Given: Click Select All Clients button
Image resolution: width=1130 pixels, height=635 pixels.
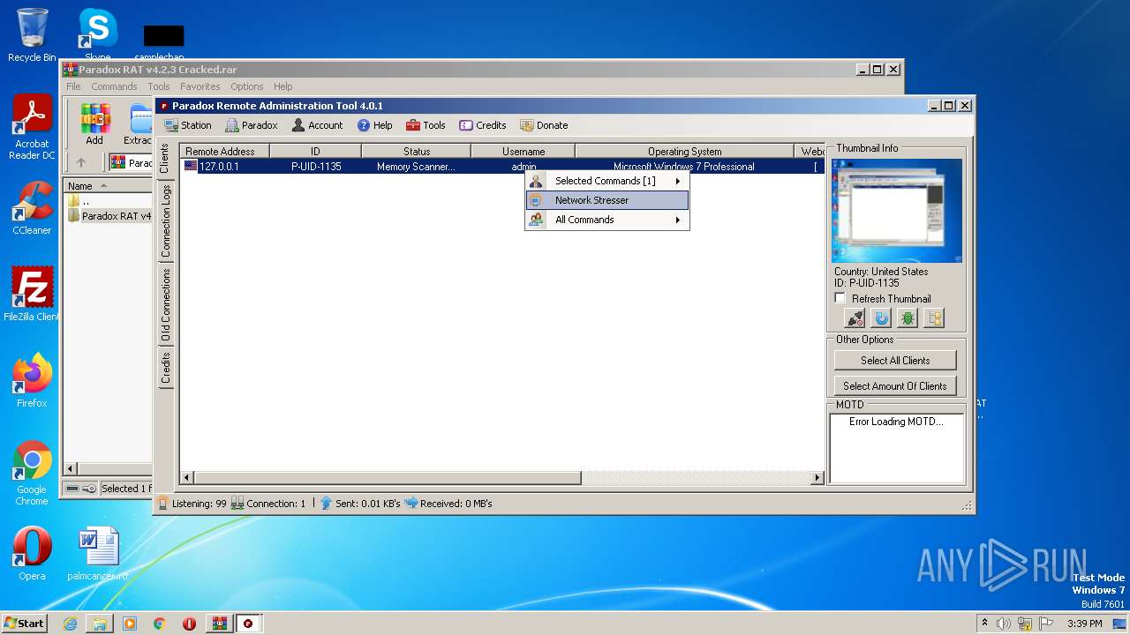Looking at the screenshot, I should (895, 360).
